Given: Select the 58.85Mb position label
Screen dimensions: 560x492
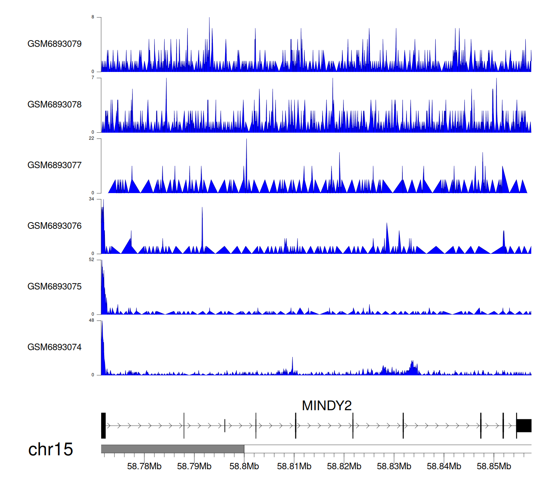Looking at the screenshot, I should pyautogui.click(x=494, y=467).
